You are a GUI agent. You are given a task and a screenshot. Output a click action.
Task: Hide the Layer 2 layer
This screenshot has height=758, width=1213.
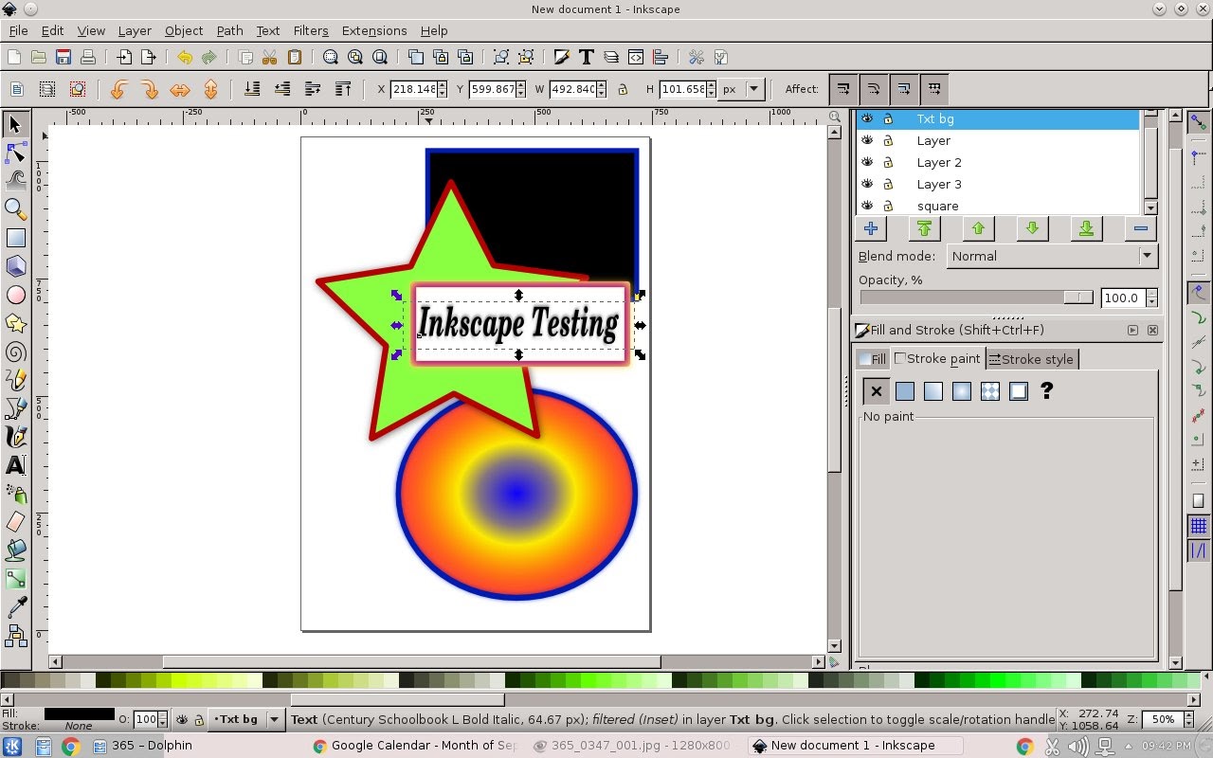pos(867,162)
